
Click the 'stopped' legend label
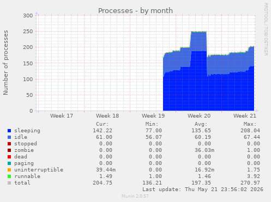[x=26, y=144]
